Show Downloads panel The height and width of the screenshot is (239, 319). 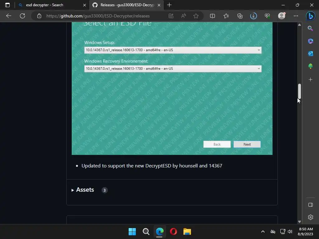pyautogui.click(x=254, y=16)
